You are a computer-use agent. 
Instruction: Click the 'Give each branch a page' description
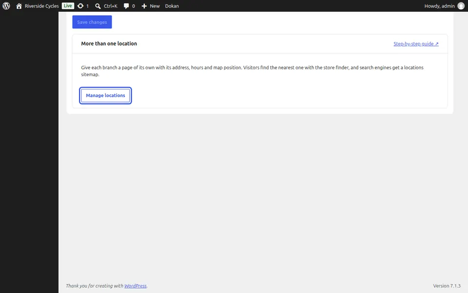pyautogui.click(x=252, y=71)
